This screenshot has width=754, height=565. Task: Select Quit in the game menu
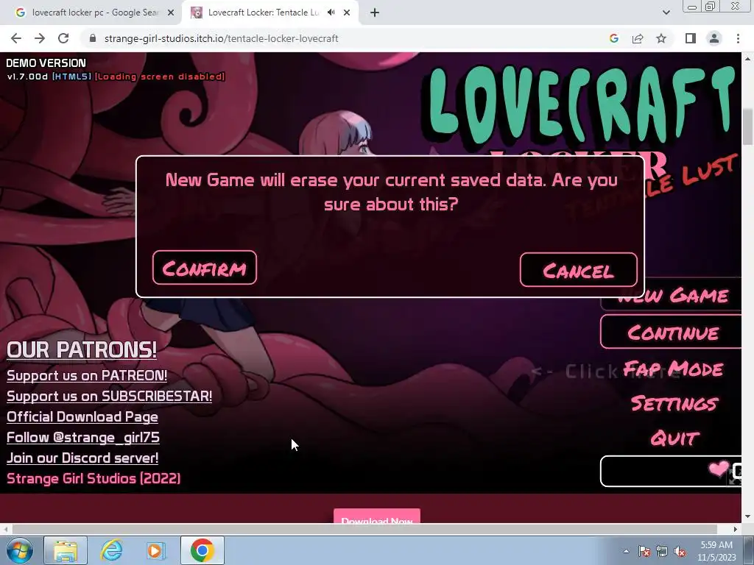pos(675,438)
